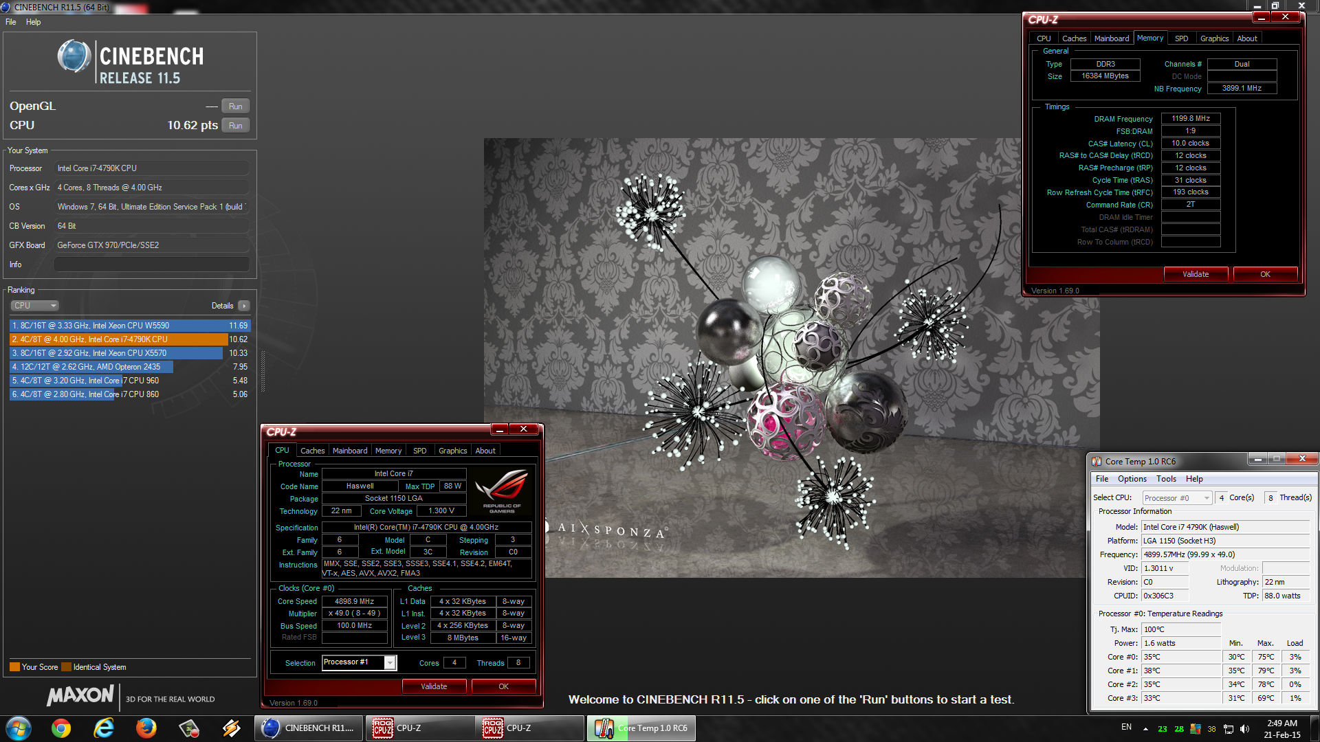The height and width of the screenshot is (742, 1320).
Task: Click Validate in bottom CPU-Z window
Action: coord(434,686)
